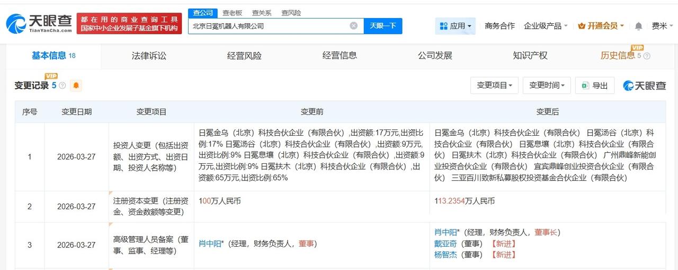Viewport: 678px width, 270px height.
Task: Click the help question mark next to 变更记录 5
Action: pyautogui.click(x=63, y=86)
